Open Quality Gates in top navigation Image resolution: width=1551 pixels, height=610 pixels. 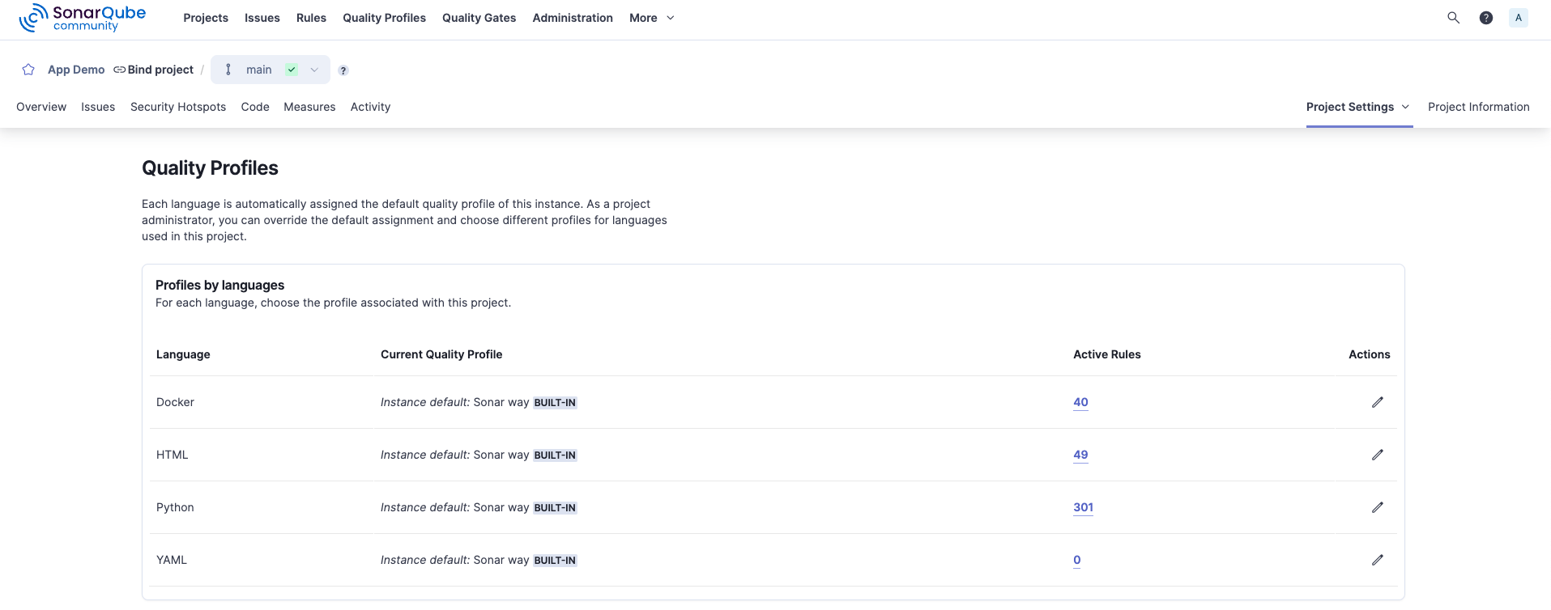click(479, 18)
